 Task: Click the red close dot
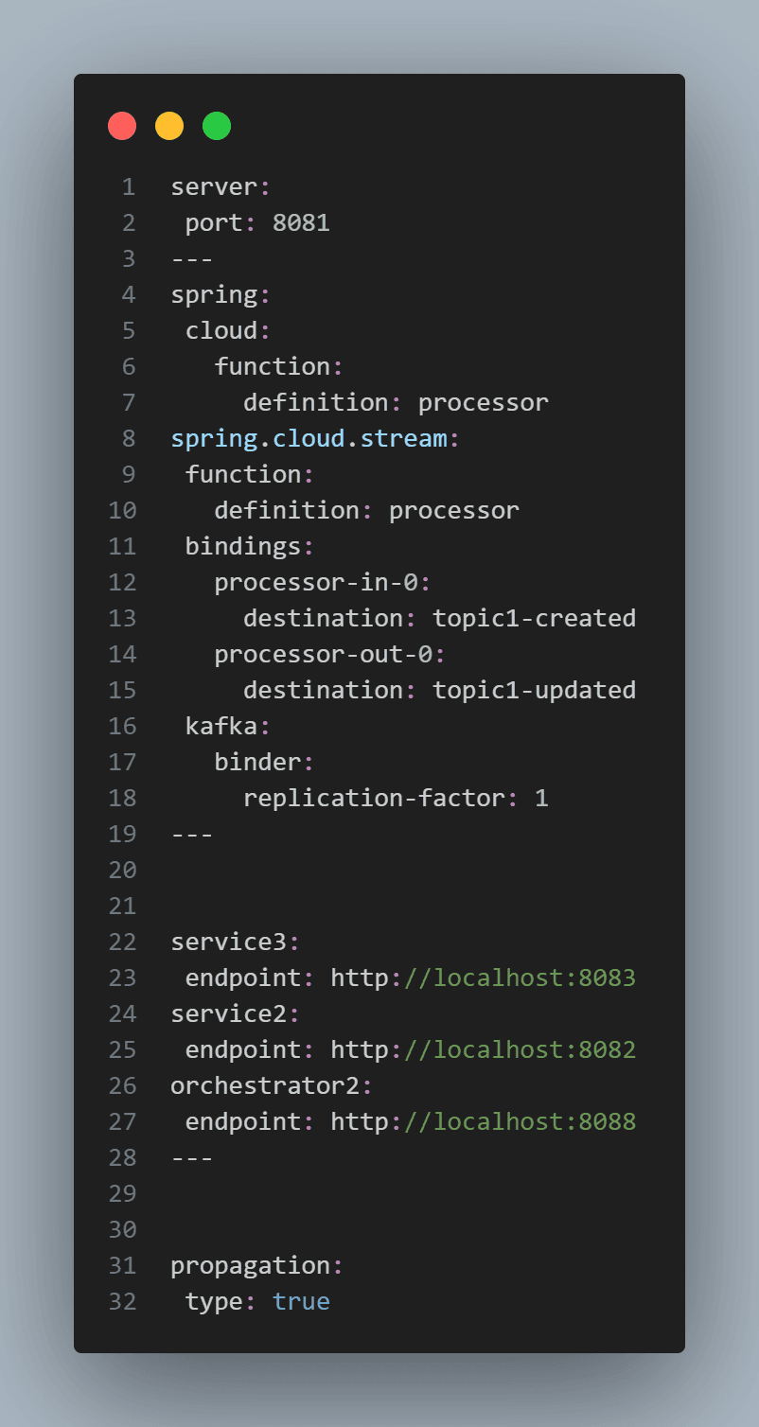coord(122,126)
